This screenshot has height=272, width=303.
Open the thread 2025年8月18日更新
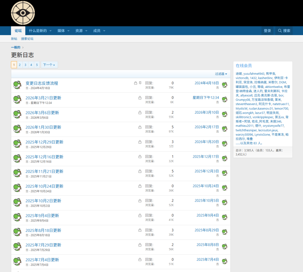coord(43,230)
